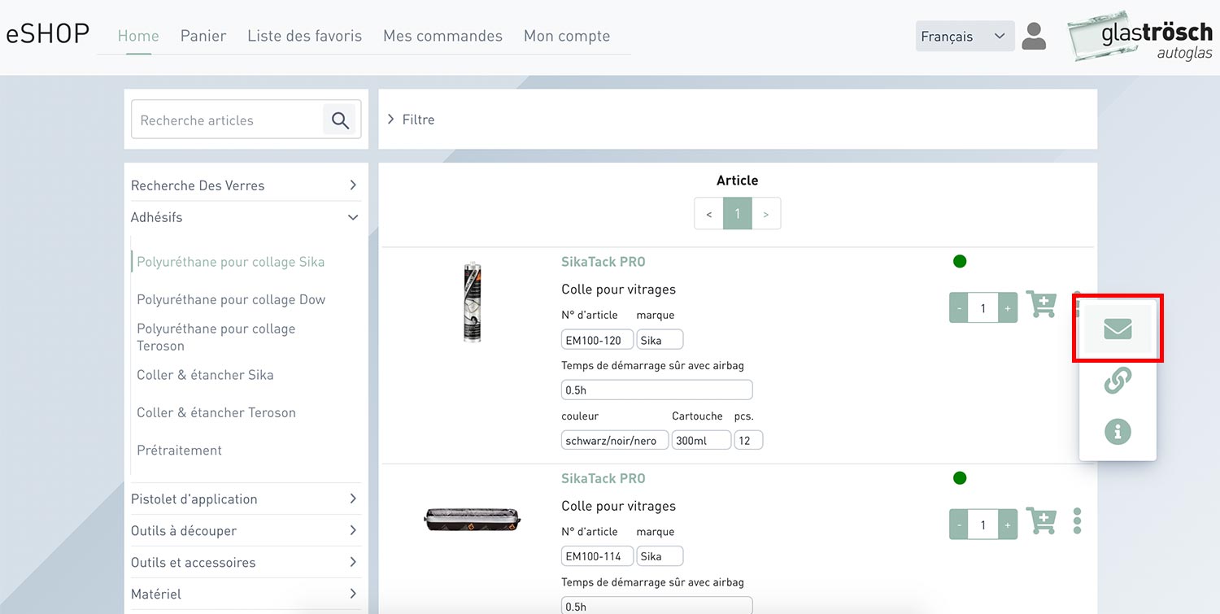
Task: Select Coller & étancher Teroson
Action: (216, 412)
